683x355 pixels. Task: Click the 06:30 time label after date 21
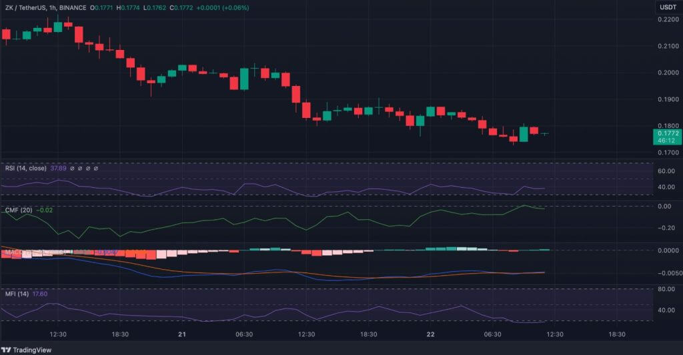tap(244, 334)
